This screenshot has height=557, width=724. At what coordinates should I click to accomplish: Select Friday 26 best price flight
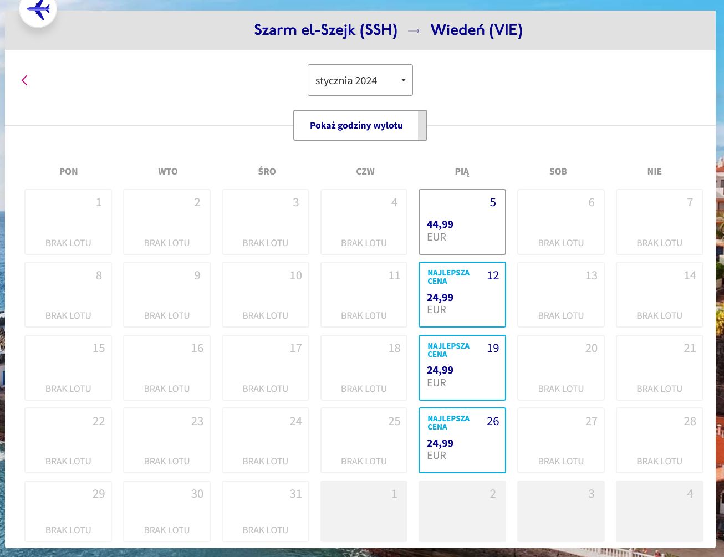pos(462,440)
